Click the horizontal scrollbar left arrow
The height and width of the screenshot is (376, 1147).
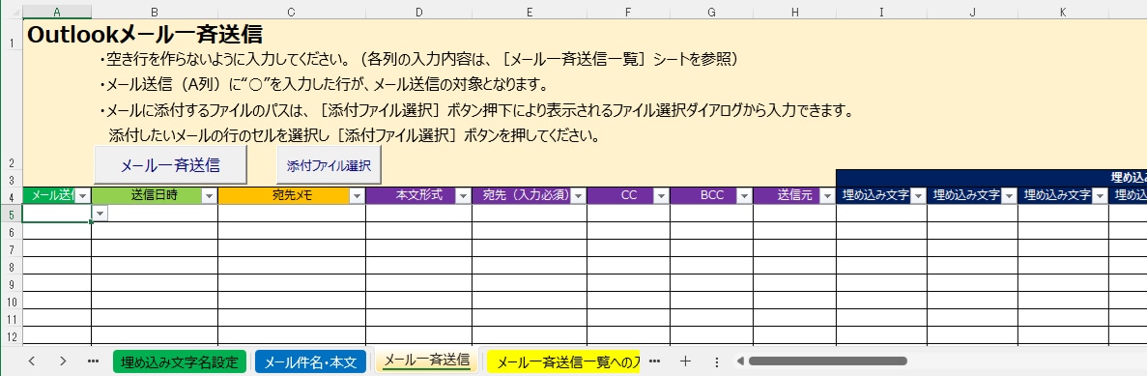(740, 361)
